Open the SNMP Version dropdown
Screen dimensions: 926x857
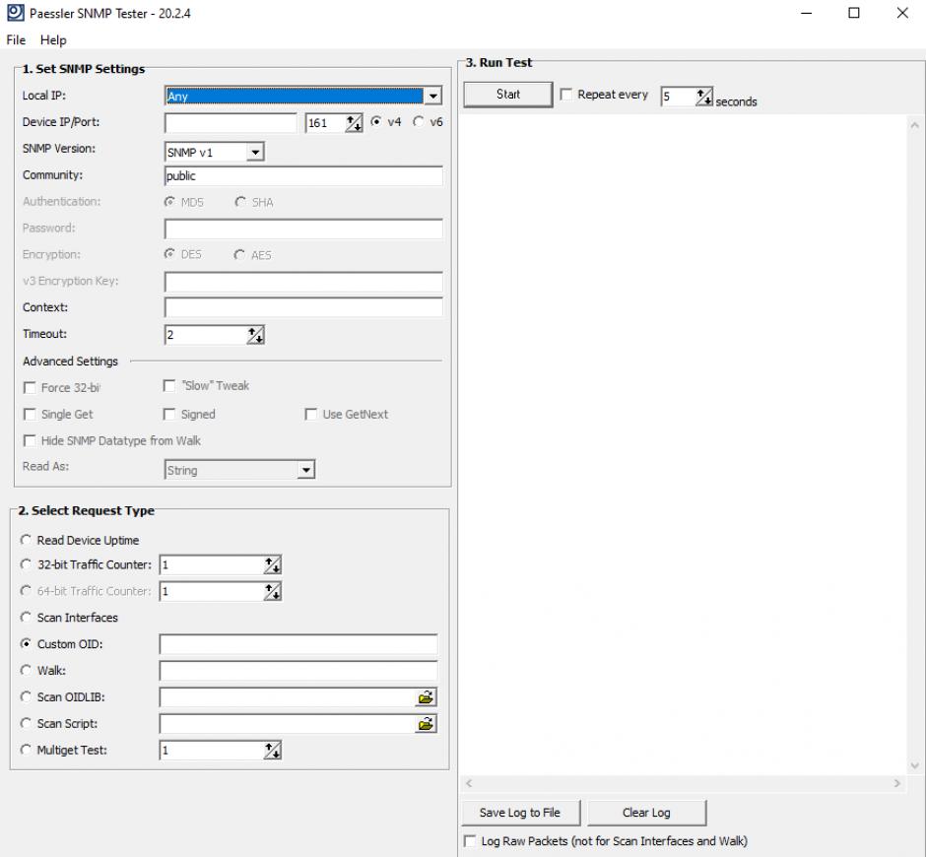(254, 153)
